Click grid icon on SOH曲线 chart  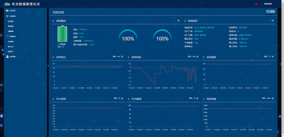pos(197,98)
